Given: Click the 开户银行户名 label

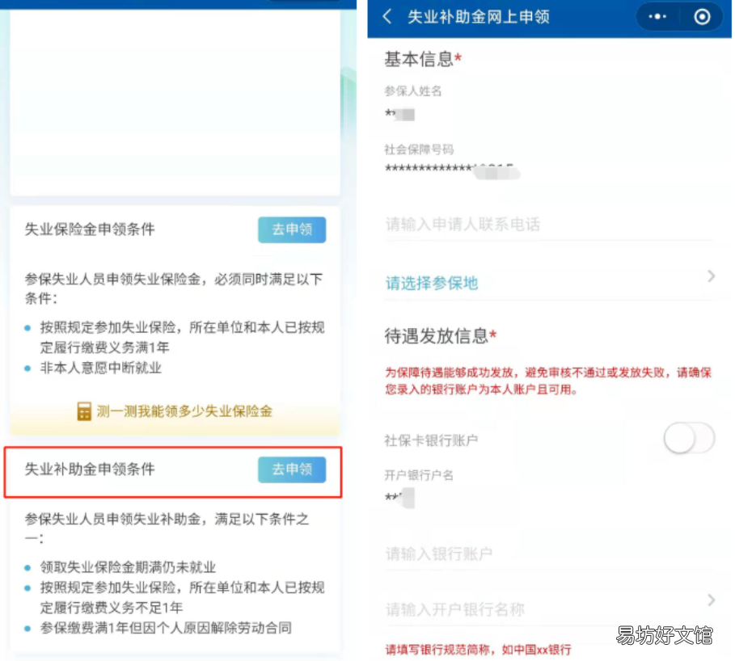Looking at the screenshot, I should 419,475.
